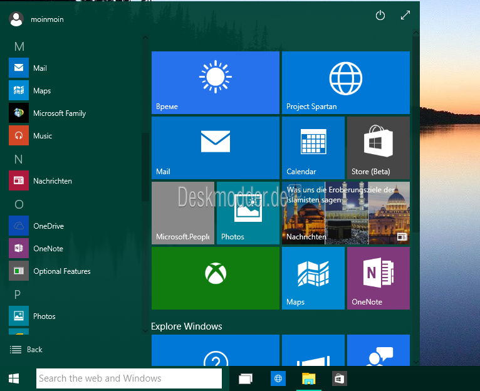Open the question mark Get Started tile

215,350
